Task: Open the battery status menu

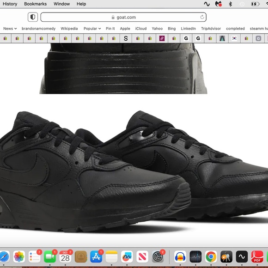Action: pyautogui.click(x=255, y=4)
